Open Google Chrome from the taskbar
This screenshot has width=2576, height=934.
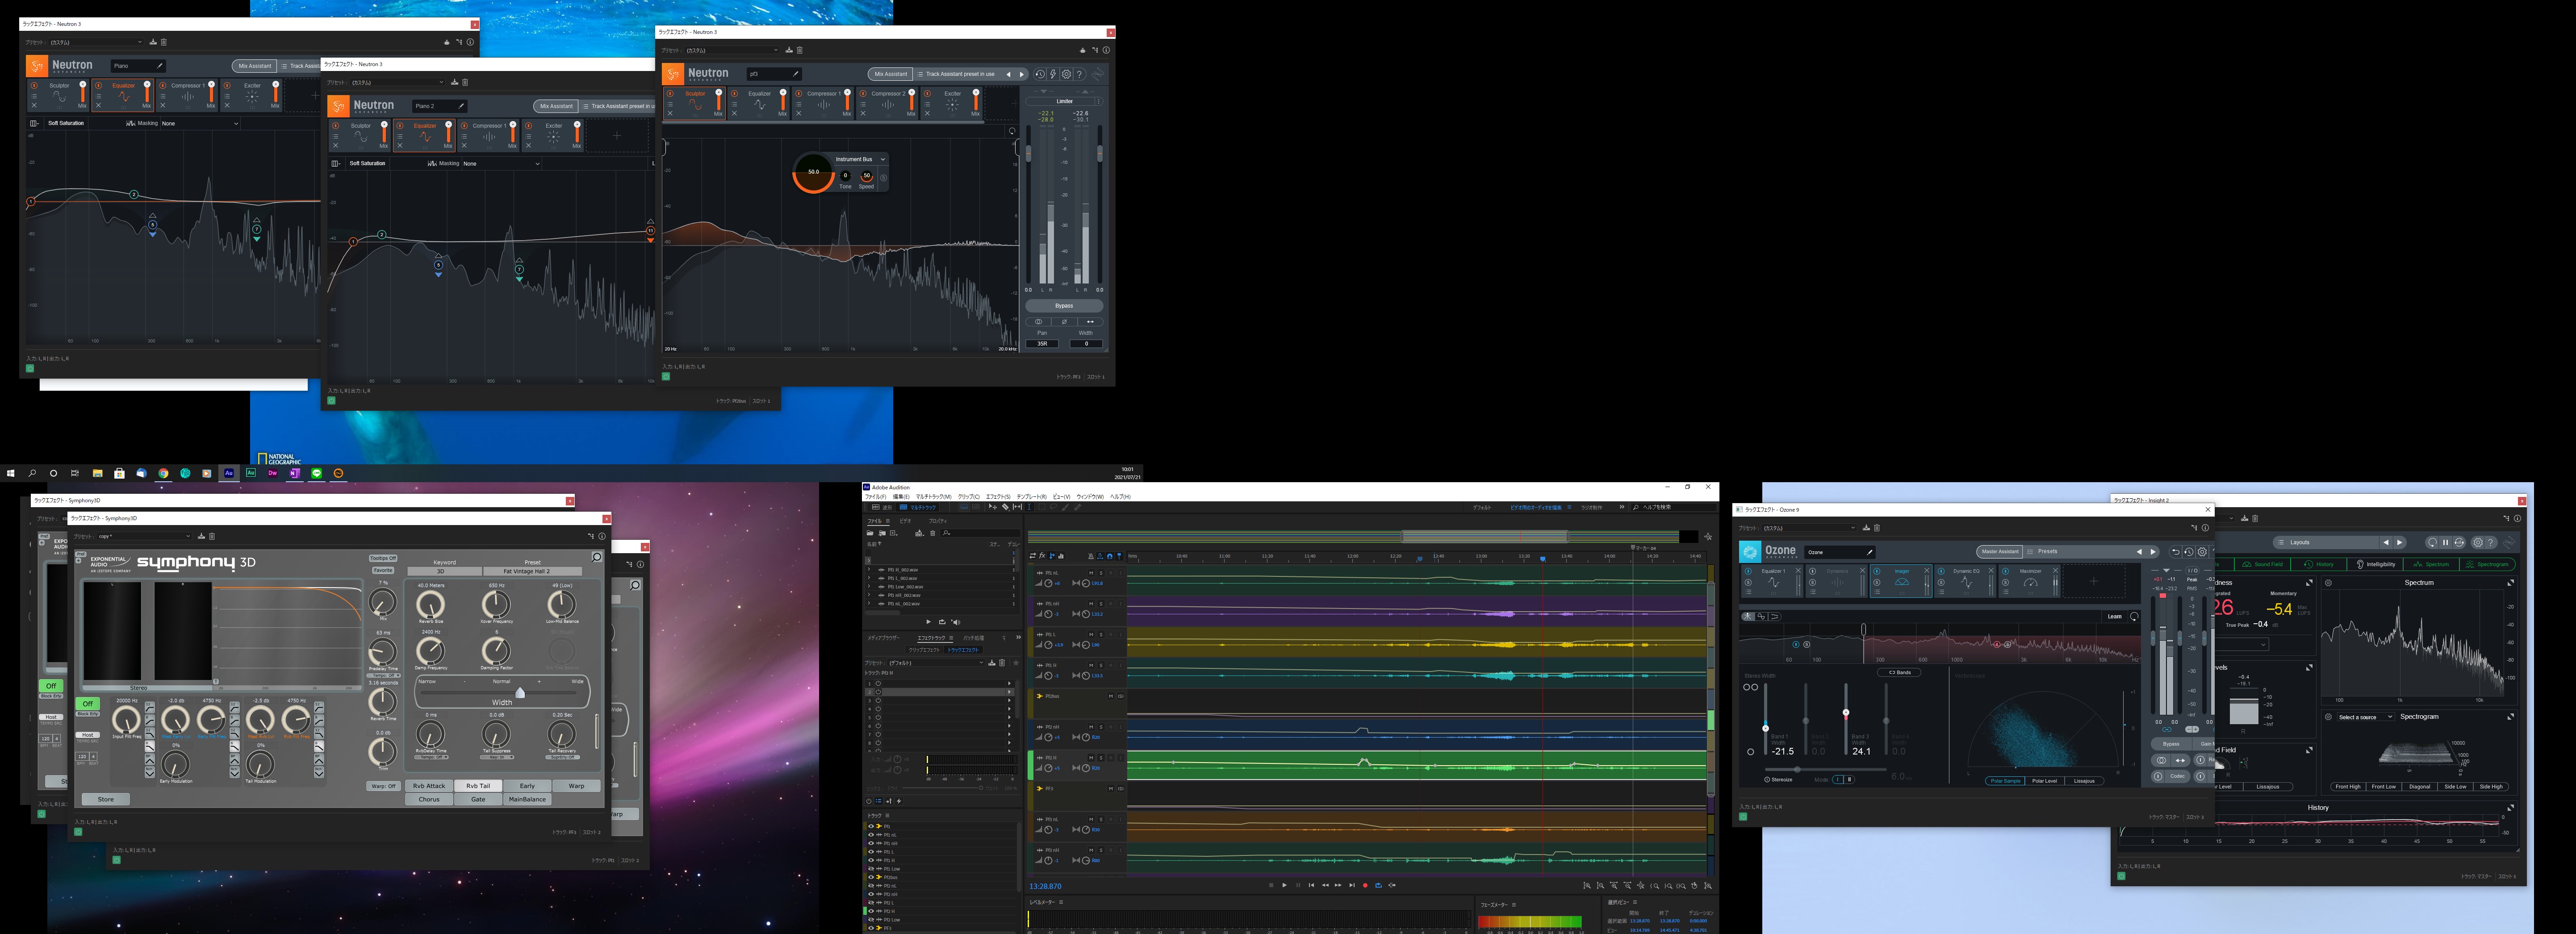coord(163,473)
